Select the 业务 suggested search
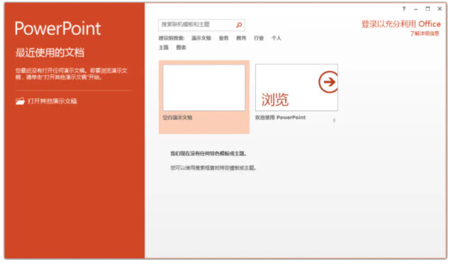This screenshot has height=265, width=455. [x=223, y=38]
